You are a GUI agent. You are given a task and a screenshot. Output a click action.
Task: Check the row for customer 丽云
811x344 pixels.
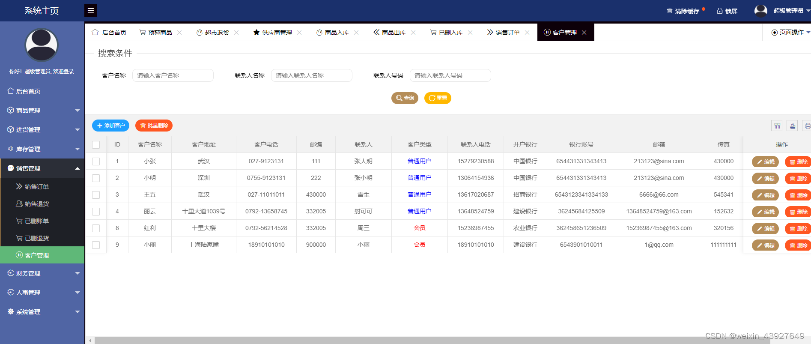coord(96,212)
